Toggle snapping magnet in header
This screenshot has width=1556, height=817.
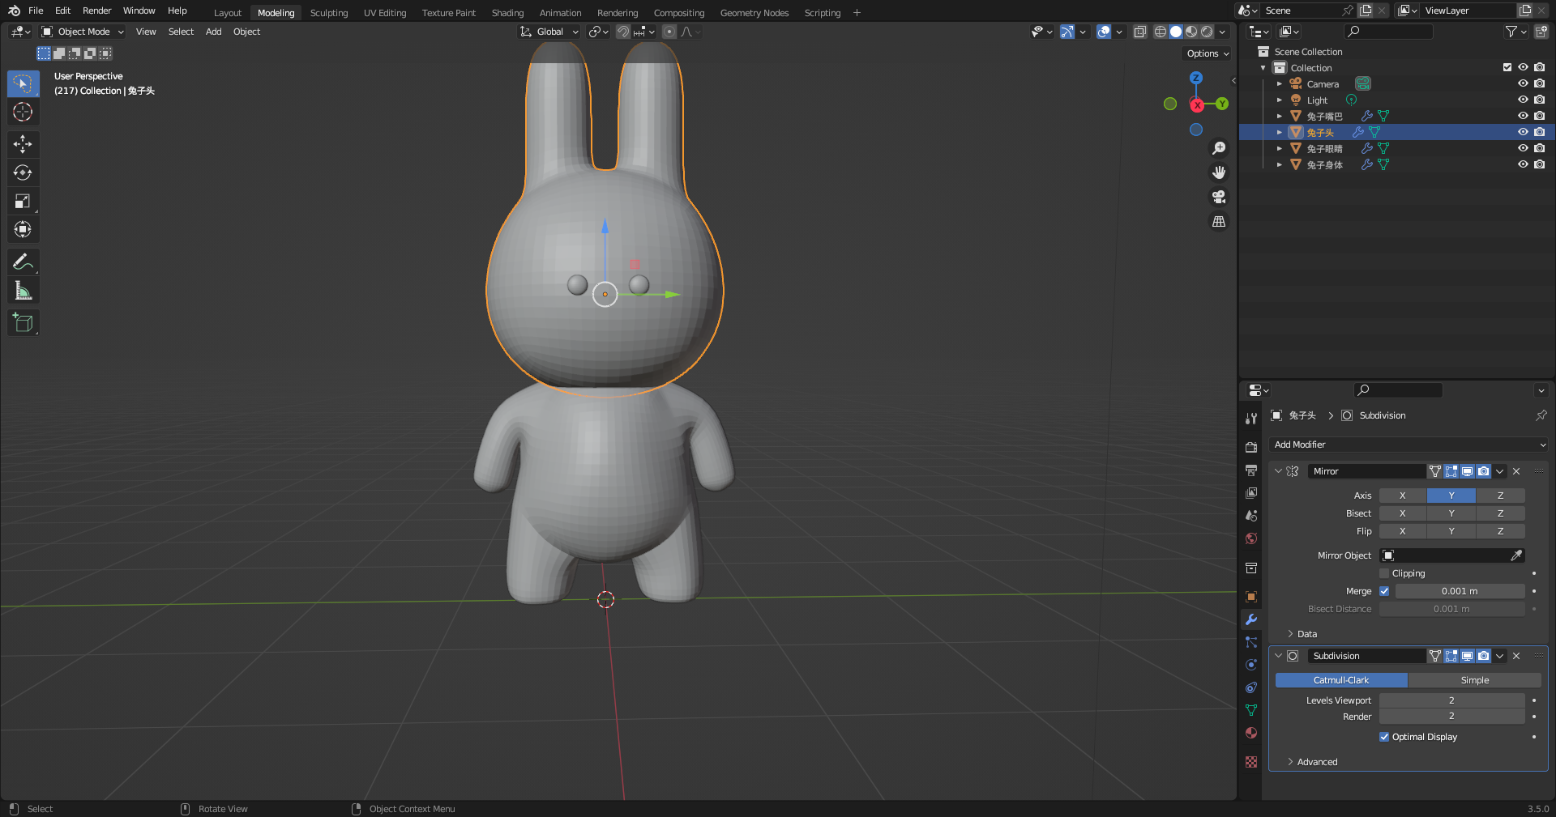[622, 32]
